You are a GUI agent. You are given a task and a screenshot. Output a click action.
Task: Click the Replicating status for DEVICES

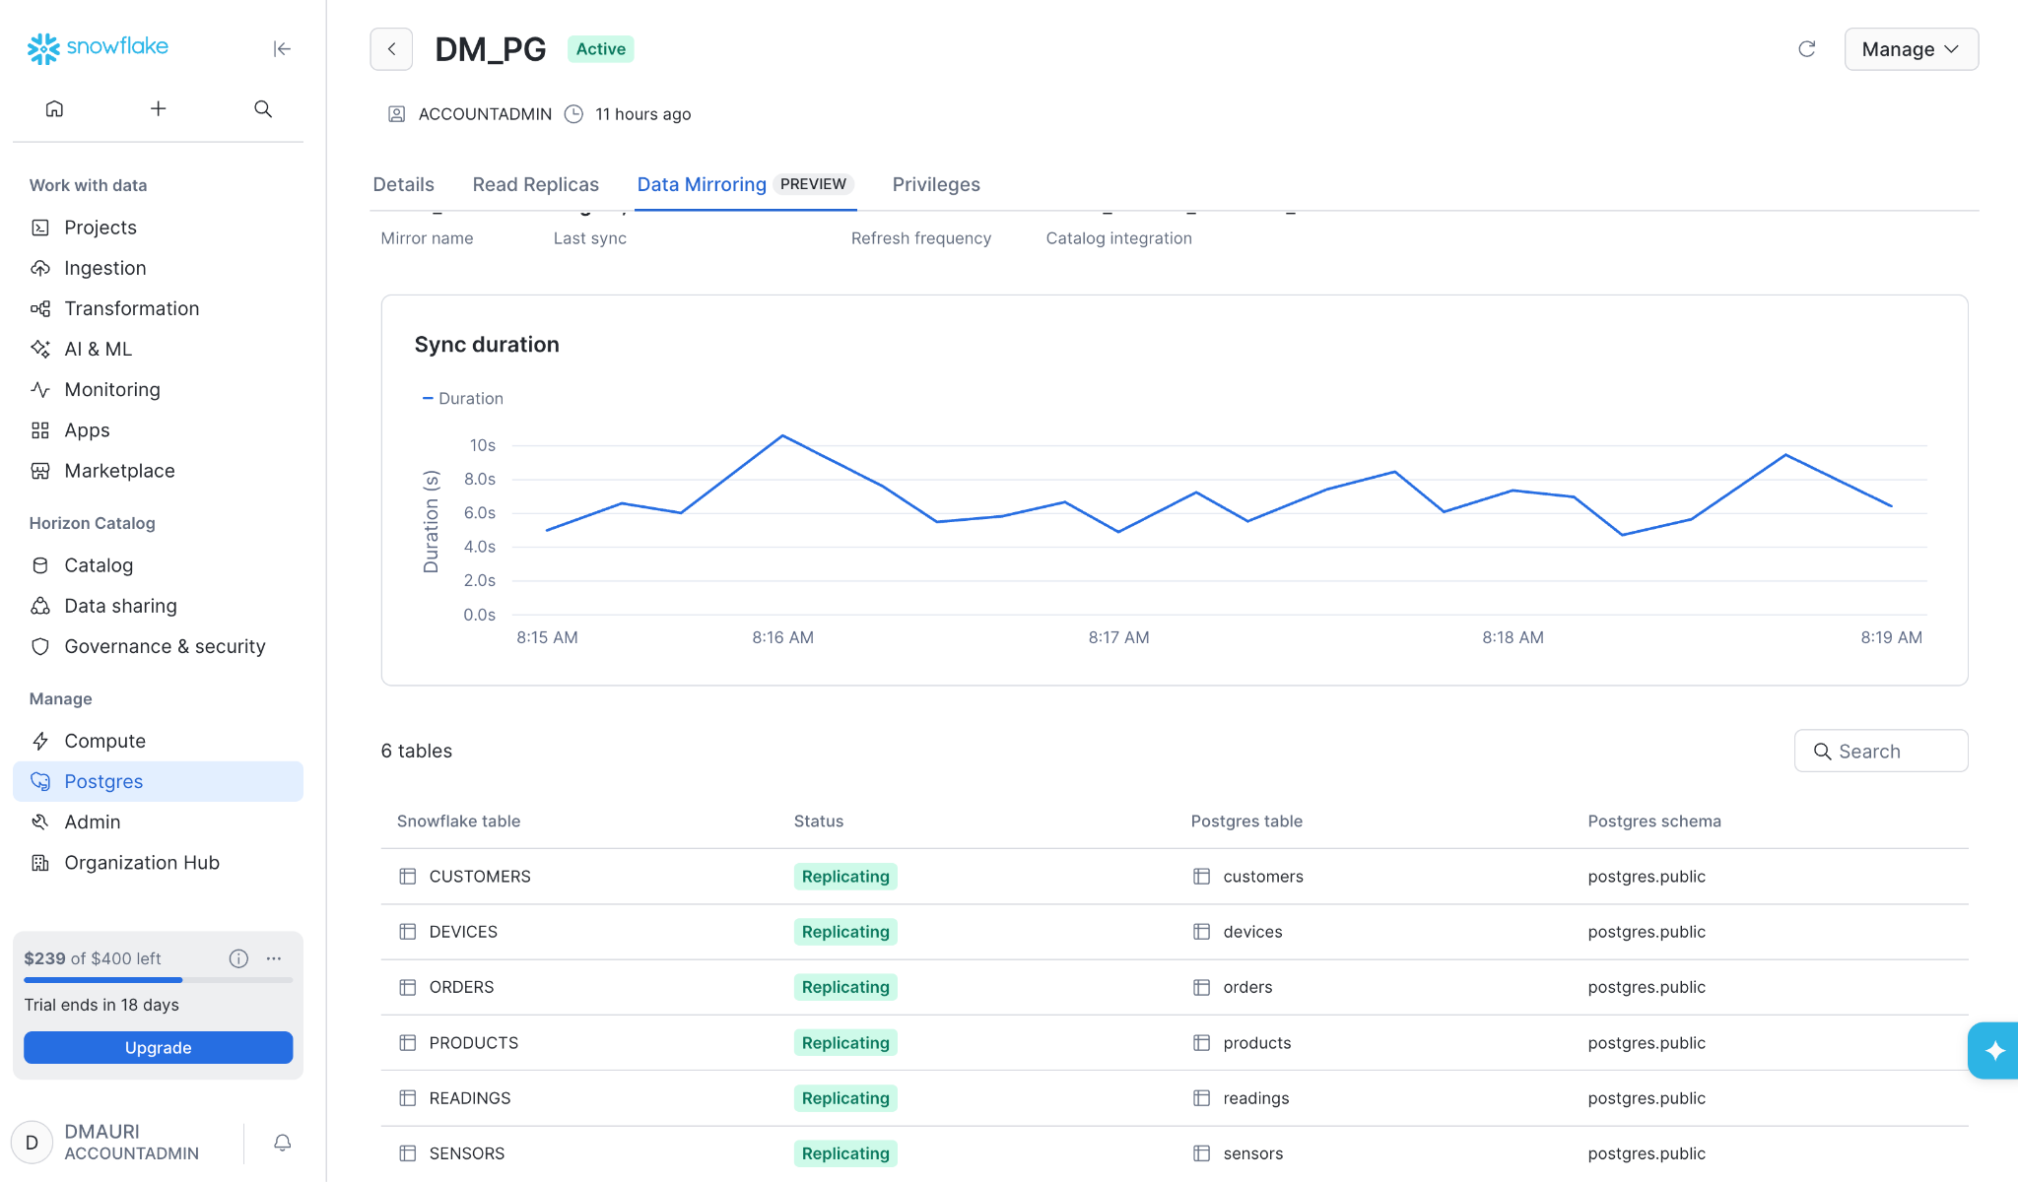click(x=845, y=932)
